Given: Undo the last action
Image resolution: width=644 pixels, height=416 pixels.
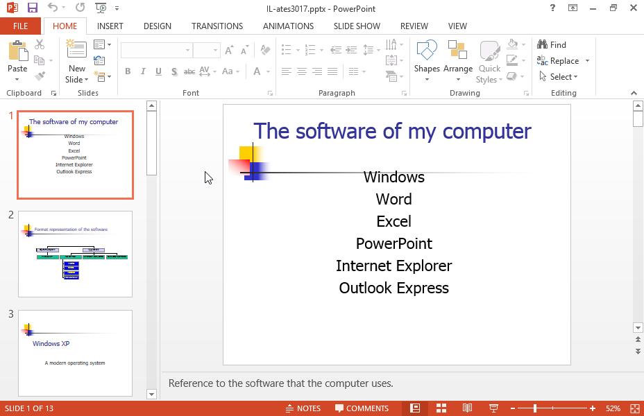Looking at the screenshot, I should [x=53, y=8].
